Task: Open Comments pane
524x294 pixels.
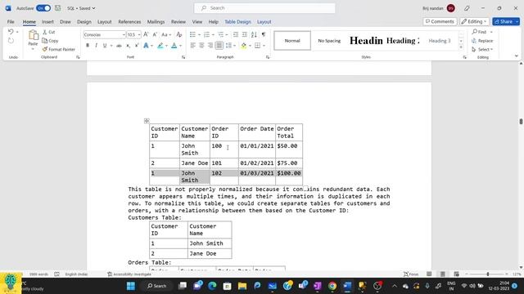Action: 440,22
